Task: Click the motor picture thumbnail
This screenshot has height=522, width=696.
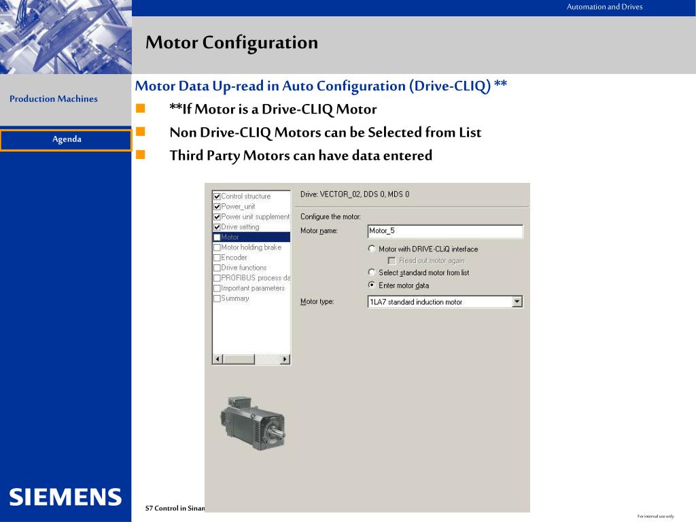Action: (x=253, y=423)
